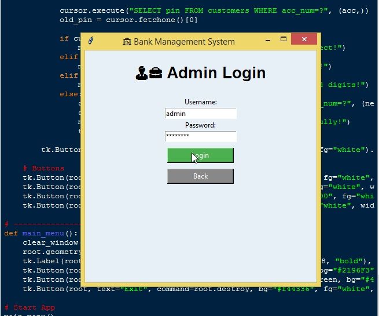This screenshot has height=316, width=379.
Task: Focus the Username input field
Action: pyautogui.click(x=200, y=114)
